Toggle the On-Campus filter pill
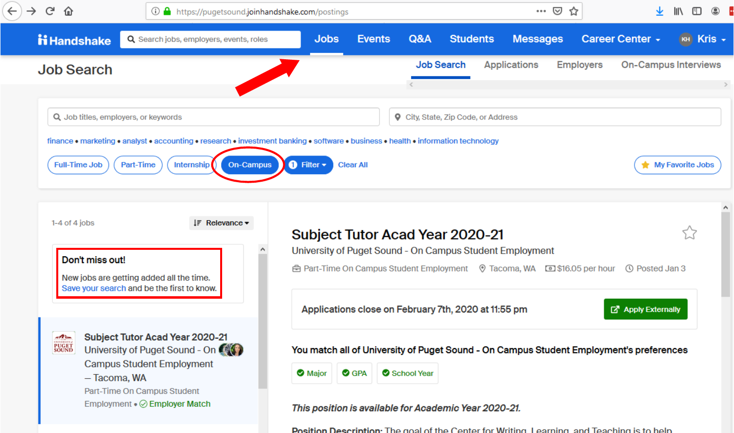Viewport: 734px width, 433px height. (250, 165)
